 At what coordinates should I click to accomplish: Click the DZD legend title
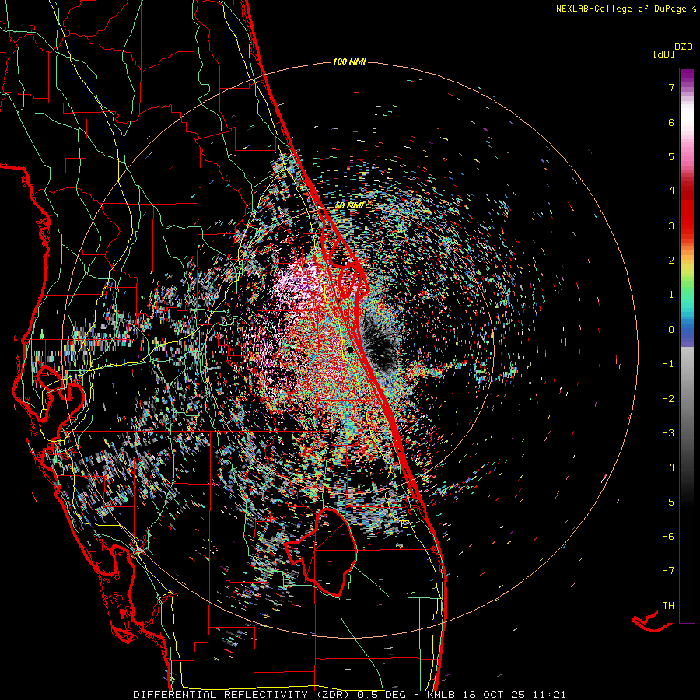click(x=684, y=47)
